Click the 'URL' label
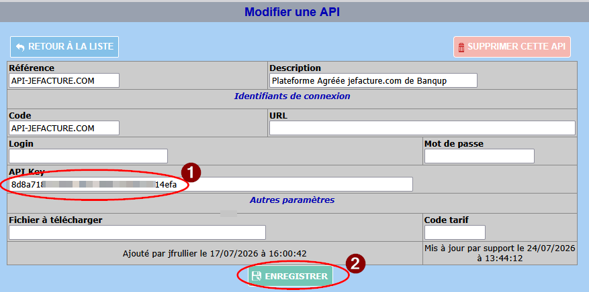This screenshot has height=292, width=589. (278, 116)
